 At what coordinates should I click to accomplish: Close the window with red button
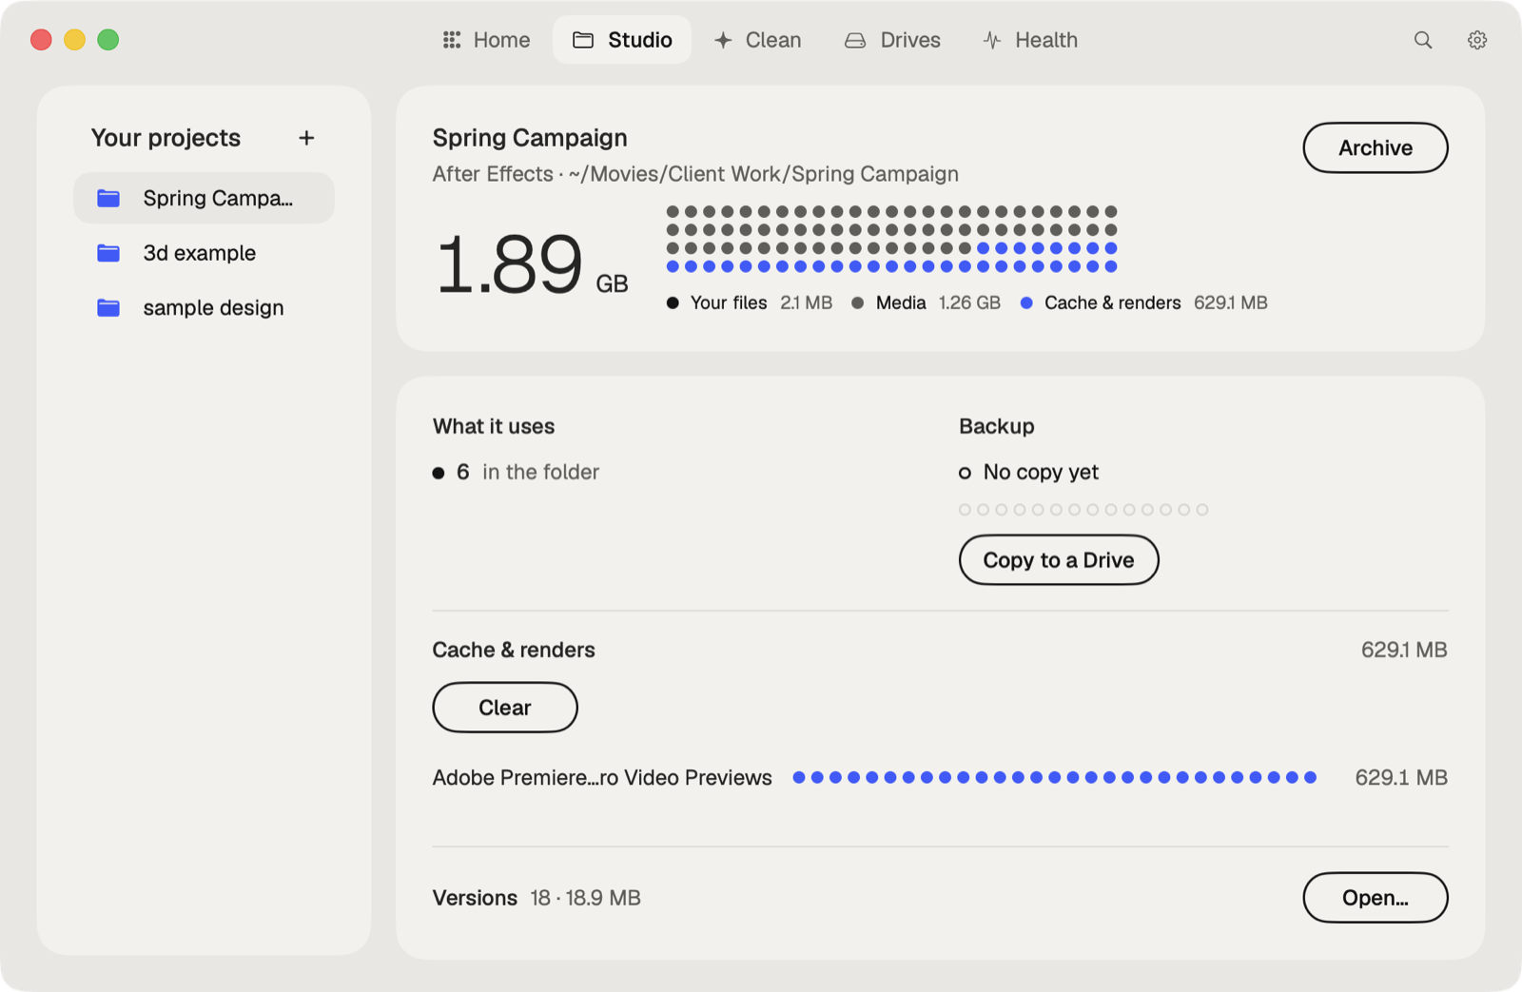(x=41, y=40)
